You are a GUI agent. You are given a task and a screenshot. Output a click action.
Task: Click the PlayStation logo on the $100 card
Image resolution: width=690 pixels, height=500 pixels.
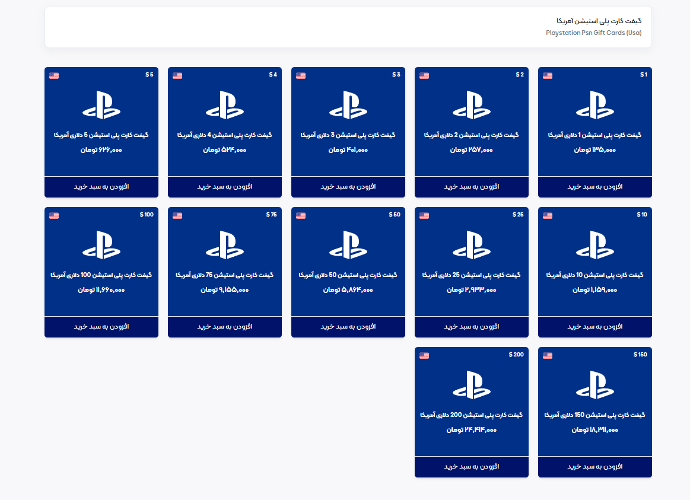point(101,245)
